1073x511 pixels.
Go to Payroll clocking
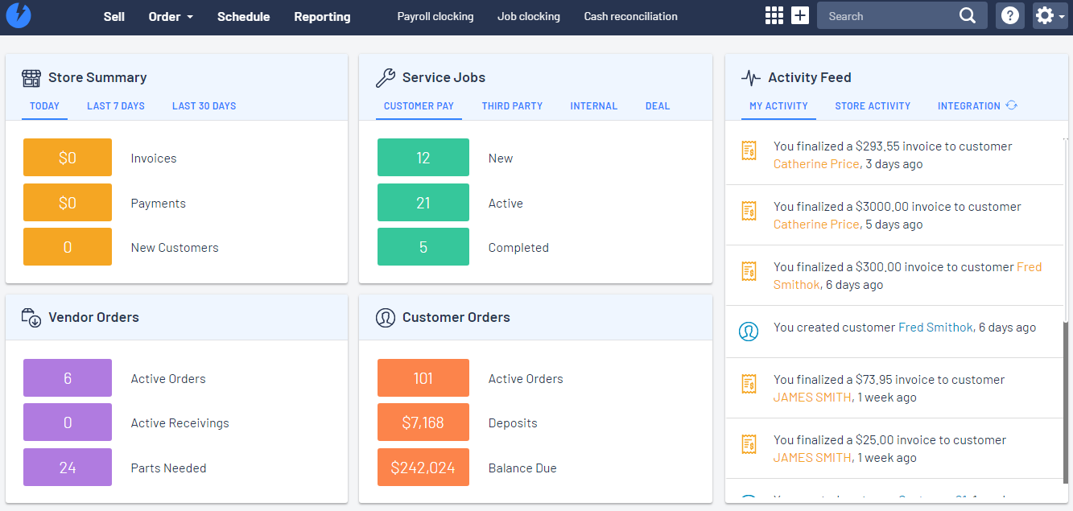pos(435,16)
